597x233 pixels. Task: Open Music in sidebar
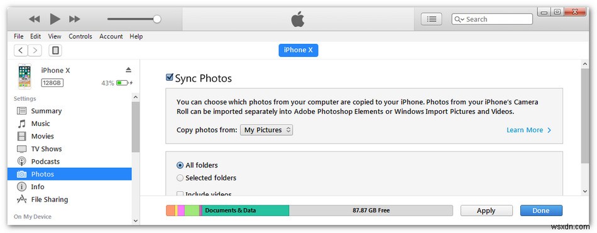click(x=69, y=124)
